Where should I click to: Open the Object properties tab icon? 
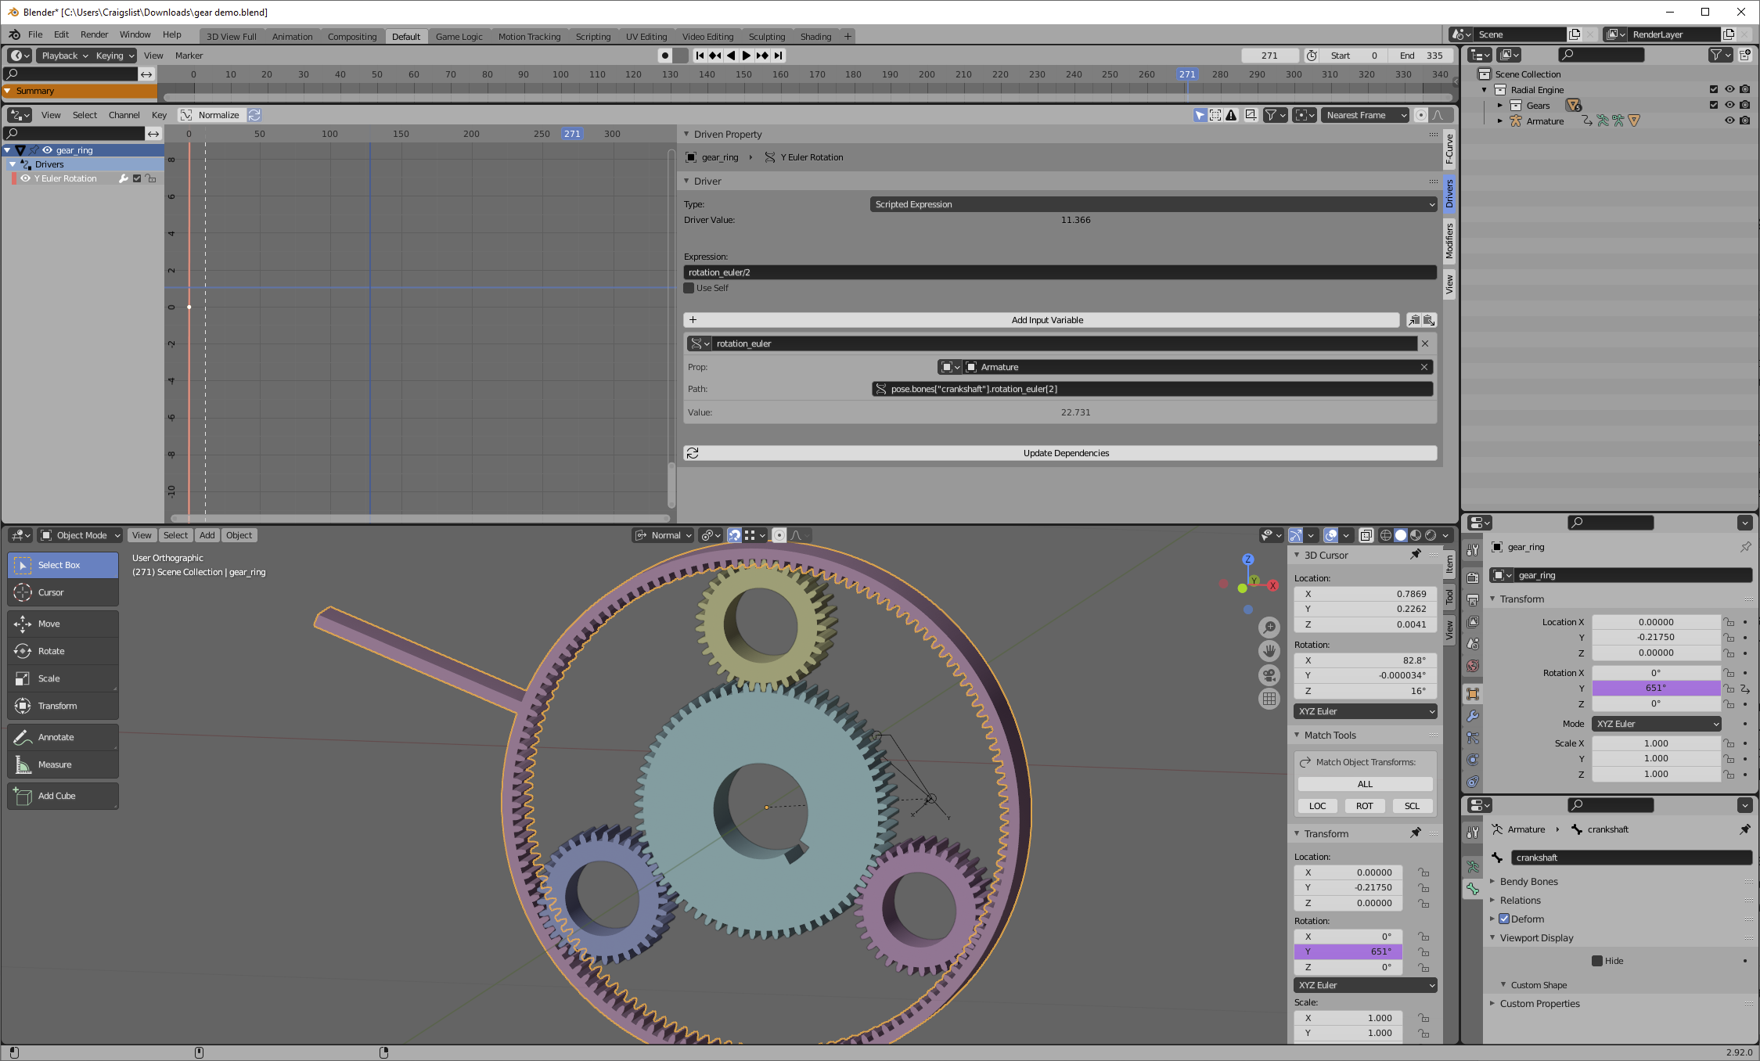click(1473, 694)
